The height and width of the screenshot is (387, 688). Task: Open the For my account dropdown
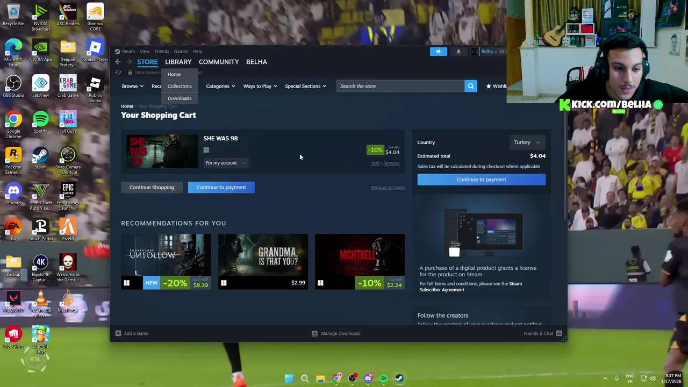[x=226, y=163]
